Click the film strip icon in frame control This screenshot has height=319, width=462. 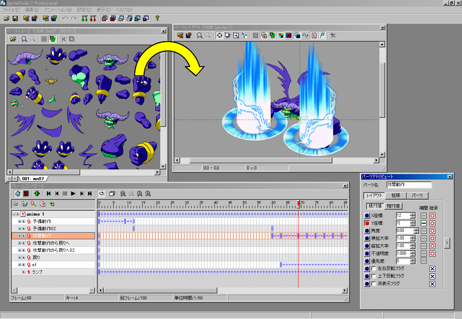click(x=26, y=194)
